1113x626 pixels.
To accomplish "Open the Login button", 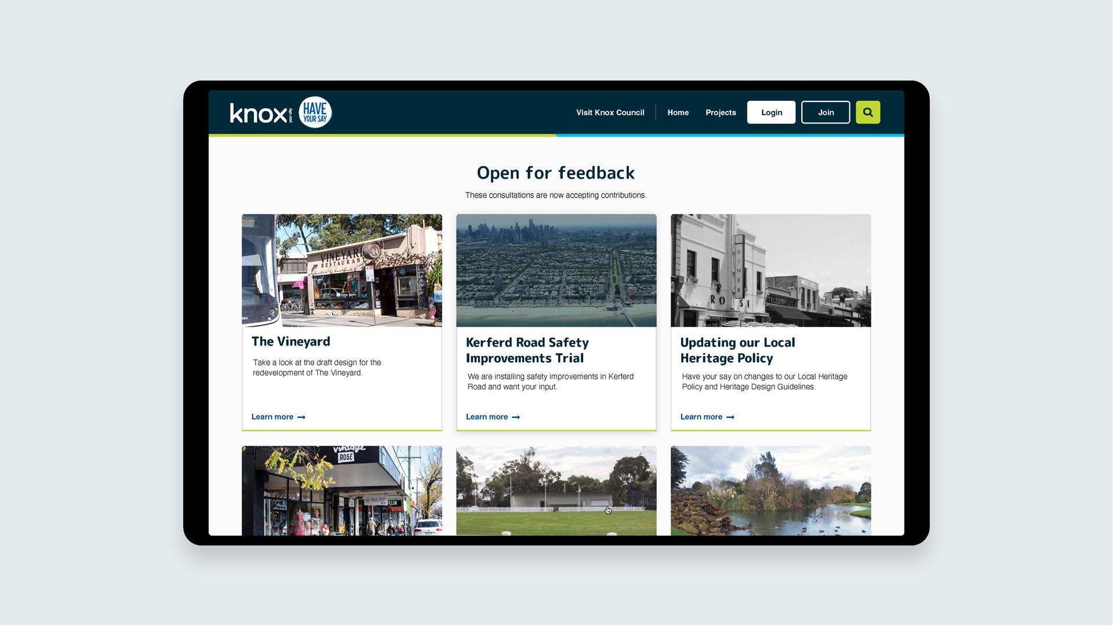I will [x=771, y=112].
